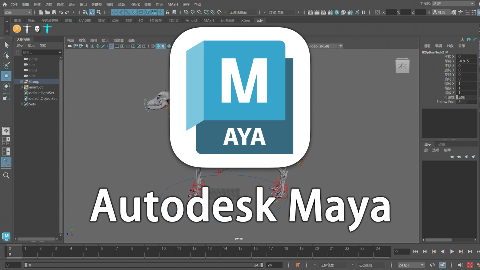Choose the Paint selection tool
Image resolution: width=480 pixels, height=270 pixels.
[x=6, y=65]
